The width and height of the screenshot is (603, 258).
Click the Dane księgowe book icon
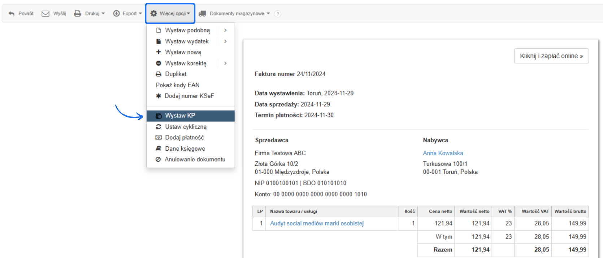coord(159,149)
